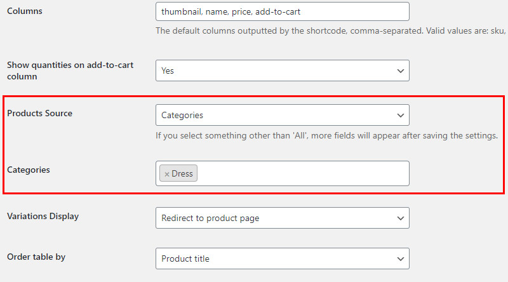Click the Products Source label
This screenshot has width=508, height=282.
tap(39, 113)
